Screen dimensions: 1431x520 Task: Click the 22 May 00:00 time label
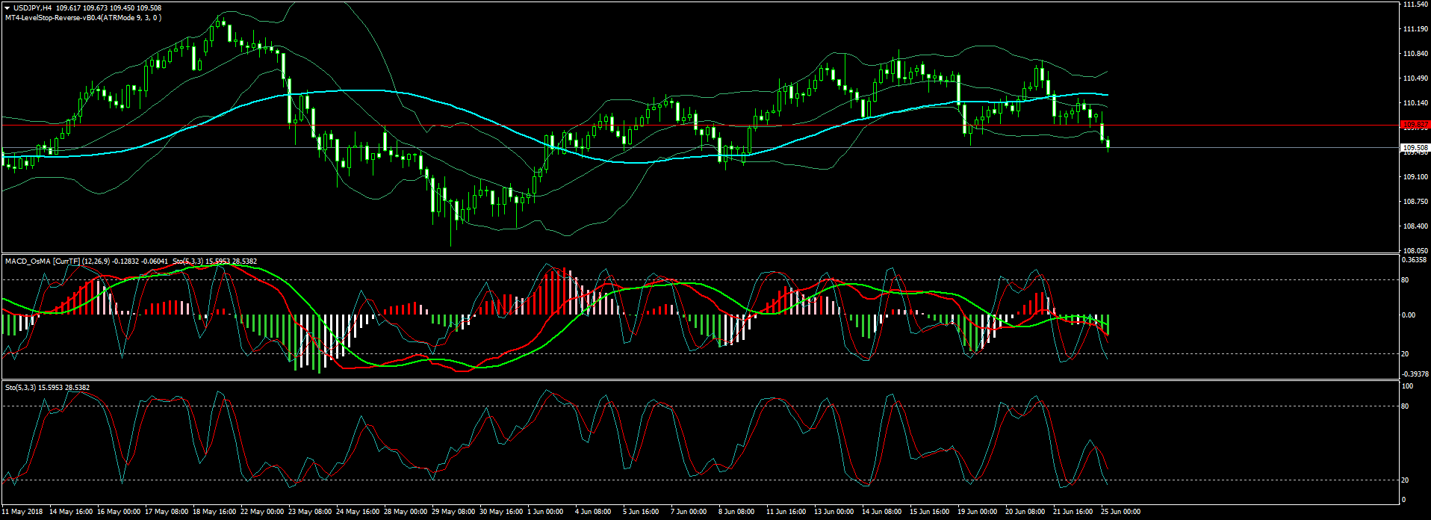point(262,512)
